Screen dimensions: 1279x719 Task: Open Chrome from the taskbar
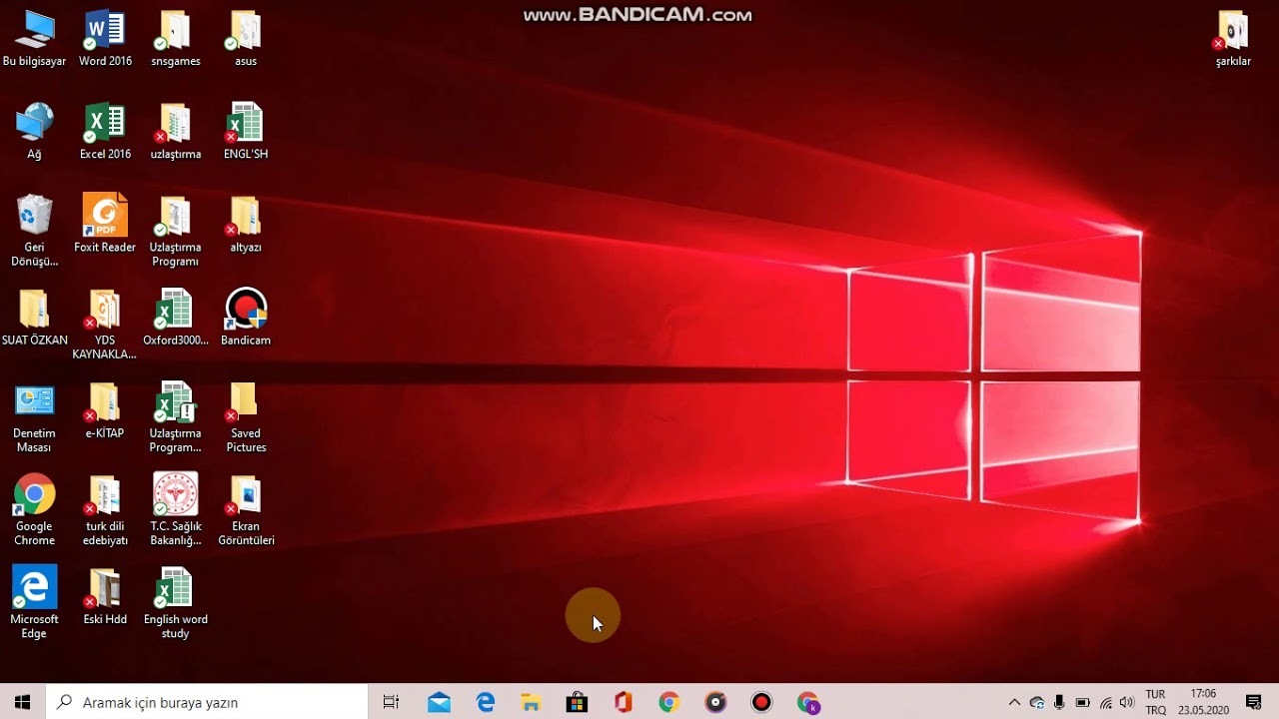[x=669, y=702]
